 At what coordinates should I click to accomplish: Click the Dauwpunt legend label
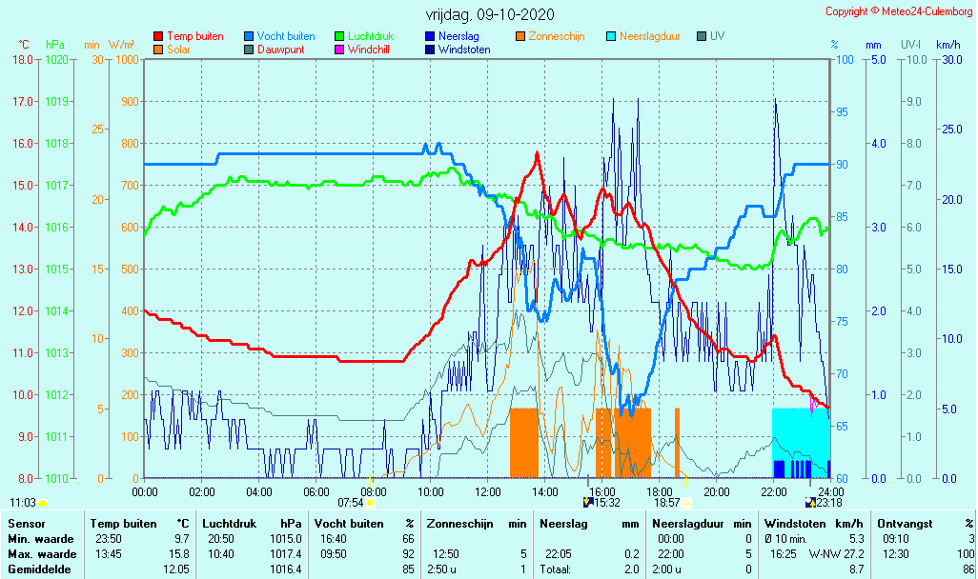tap(280, 50)
